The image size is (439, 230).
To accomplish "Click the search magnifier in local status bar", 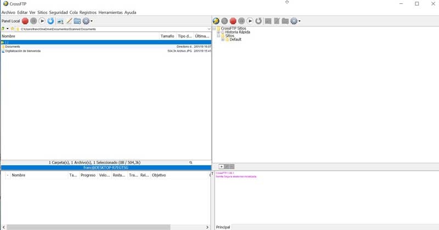I will click(x=190, y=162).
